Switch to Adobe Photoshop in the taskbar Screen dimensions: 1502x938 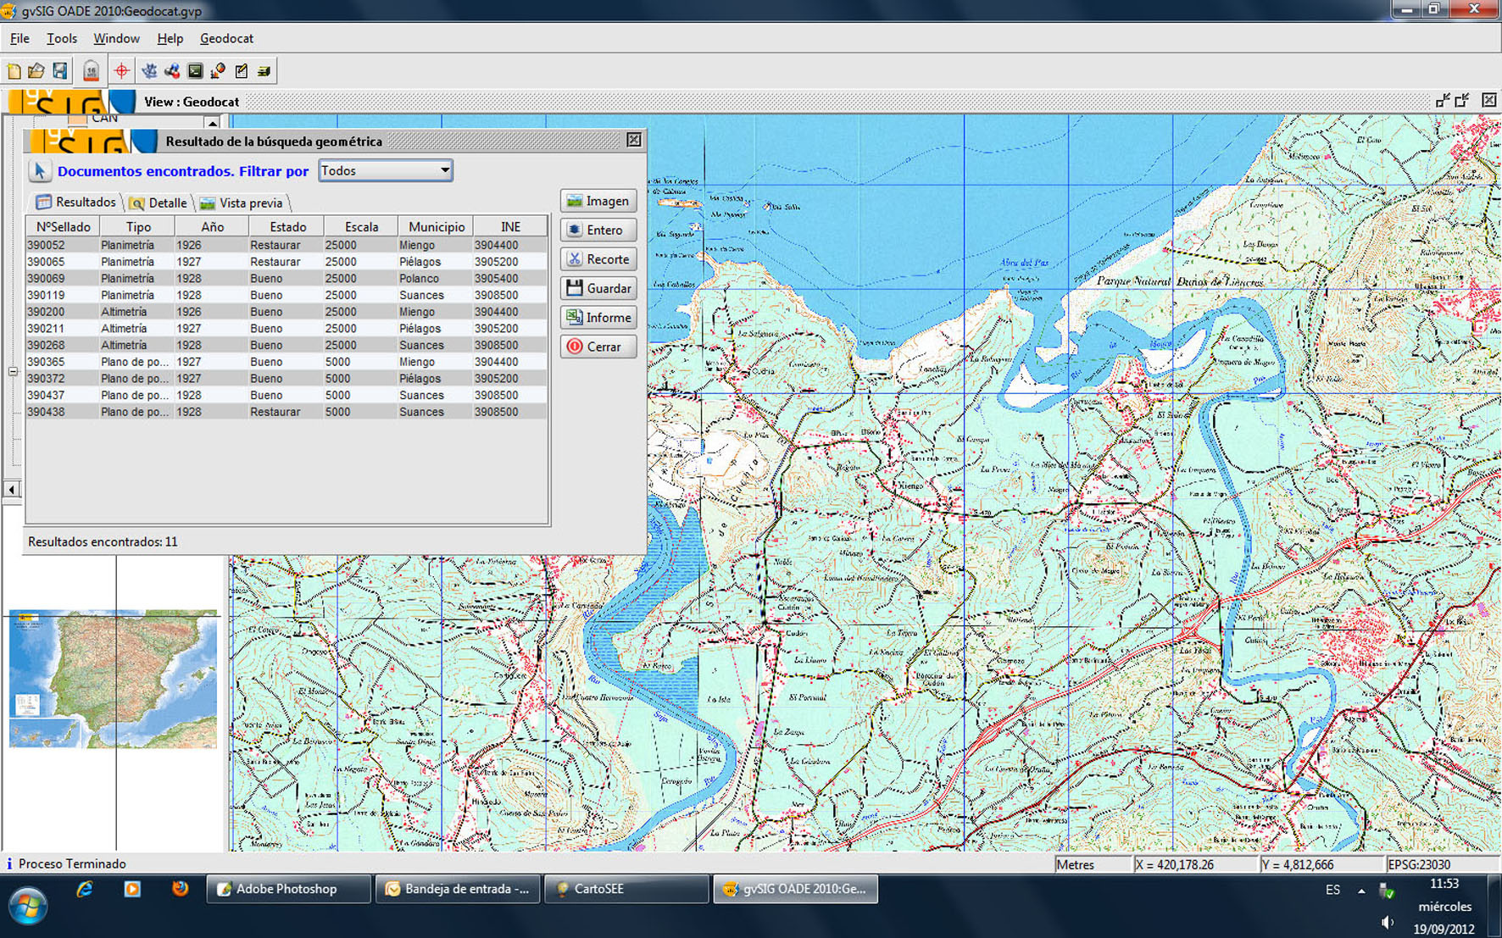[x=288, y=889]
